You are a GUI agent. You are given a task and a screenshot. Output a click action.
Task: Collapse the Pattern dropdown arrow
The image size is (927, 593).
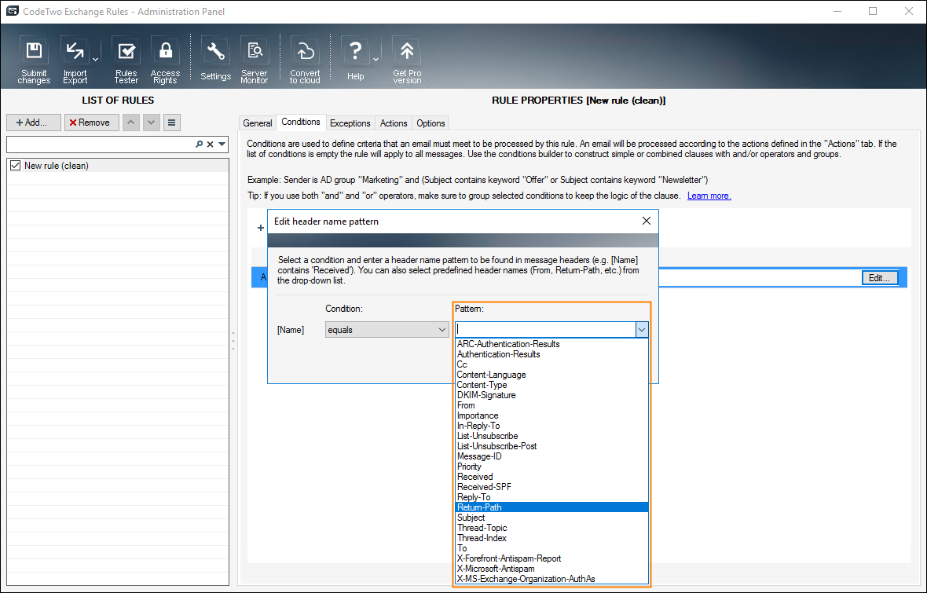click(x=642, y=329)
